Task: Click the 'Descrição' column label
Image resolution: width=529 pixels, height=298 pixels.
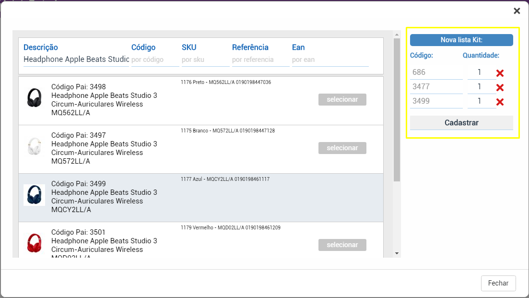Action: tap(41, 47)
